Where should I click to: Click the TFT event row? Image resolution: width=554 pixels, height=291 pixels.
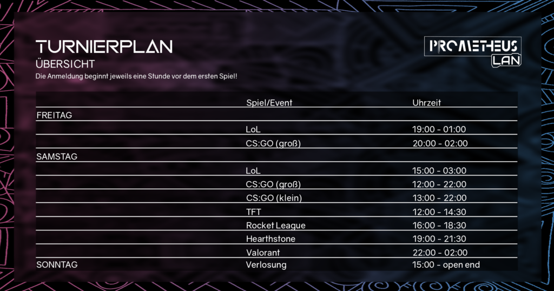[276, 211]
